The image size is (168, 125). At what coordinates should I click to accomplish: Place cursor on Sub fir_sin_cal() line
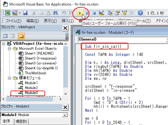pos(103,47)
